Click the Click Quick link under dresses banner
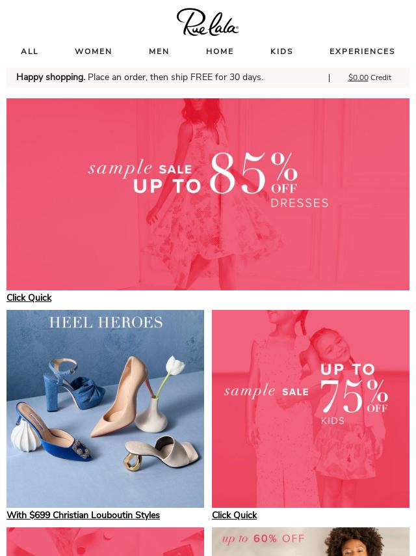416x556 pixels. click(x=29, y=298)
